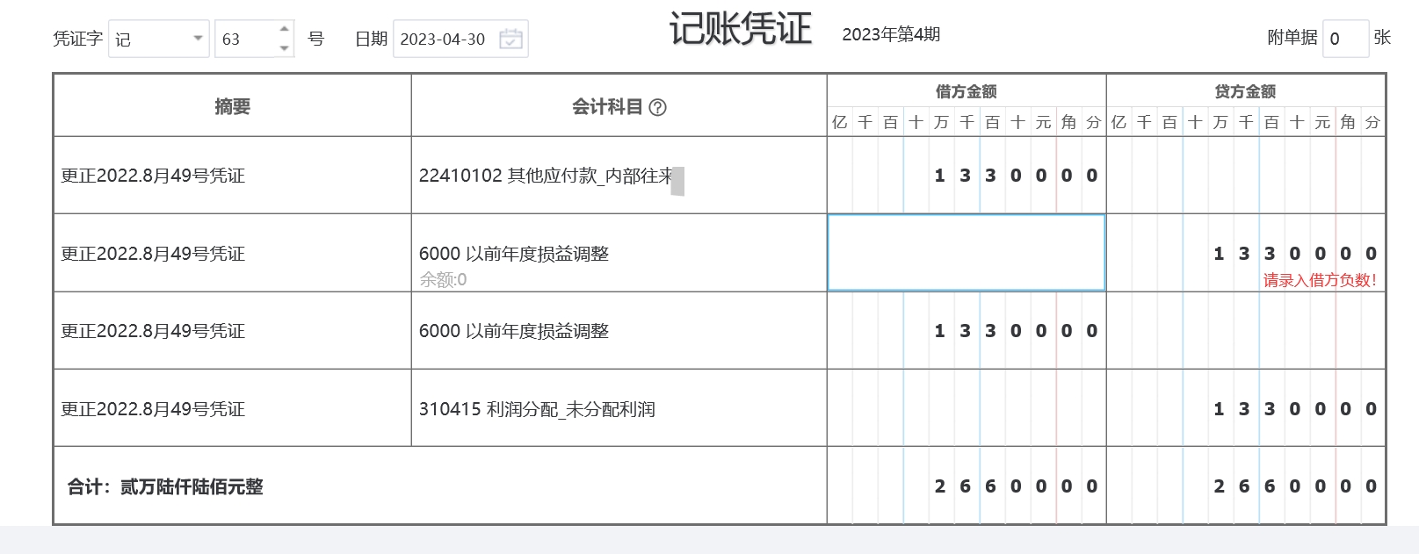Select the first row summary cell
Viewport: 1419px width, 554px height.
232,176
